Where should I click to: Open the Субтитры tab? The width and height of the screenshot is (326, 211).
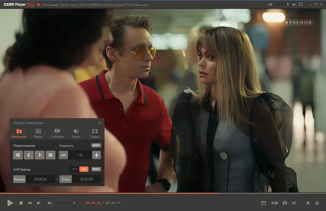pos(57,133)
